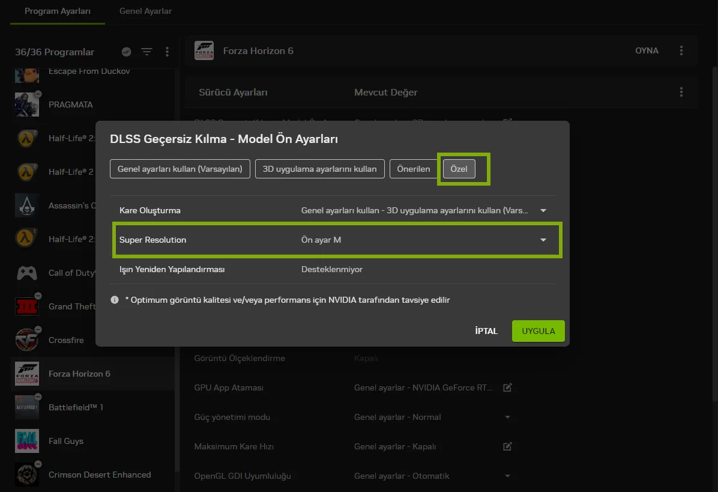Choose Genel ayarları kullan (Varsayılan) preset

pos(180,169)
